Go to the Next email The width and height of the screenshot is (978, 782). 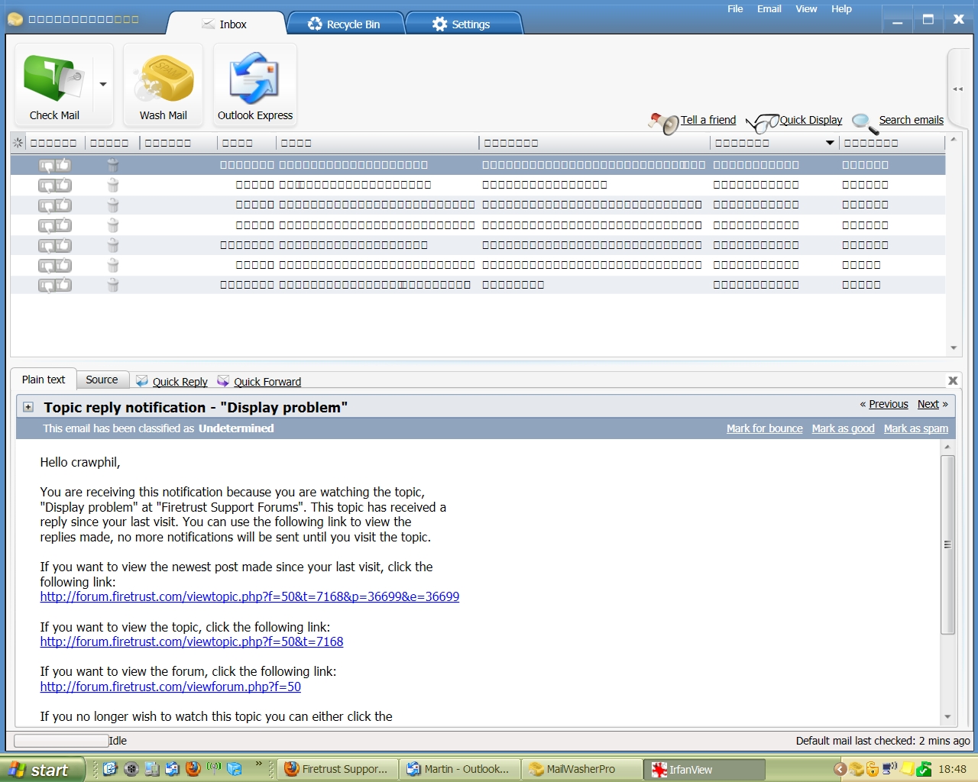tap(928, 404)
